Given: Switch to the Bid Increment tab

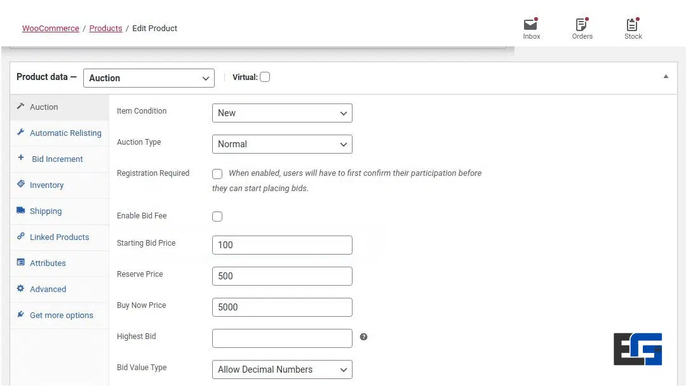Looking at the screenshot, I should [x=57, y=159].
